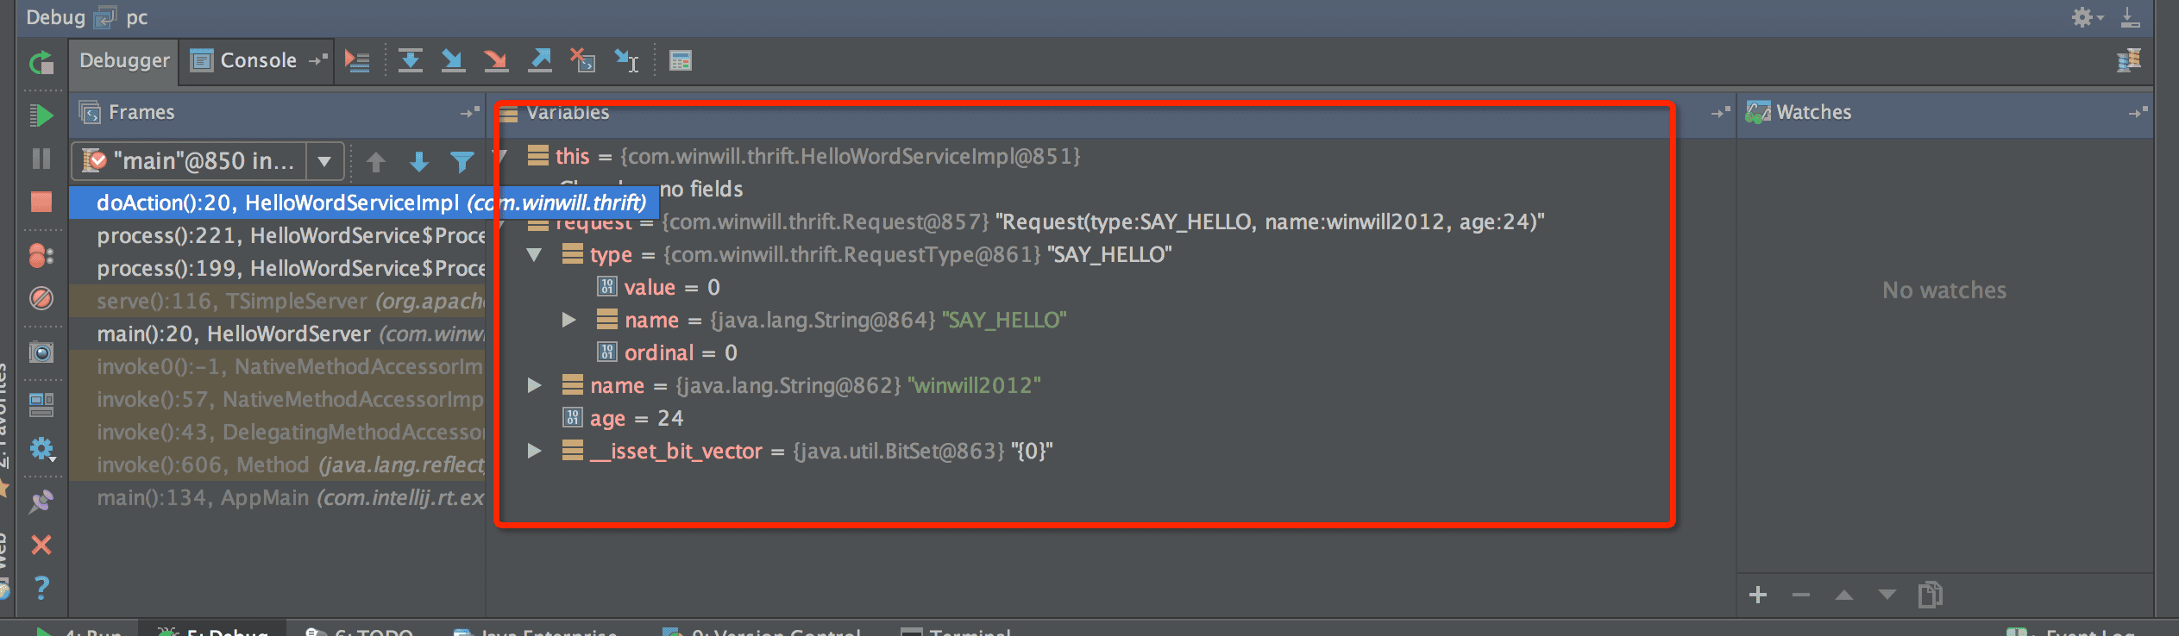The height and width of the screenshot is (636, 2179).
Task: View all breakpoints
Action: coord(41,255)
